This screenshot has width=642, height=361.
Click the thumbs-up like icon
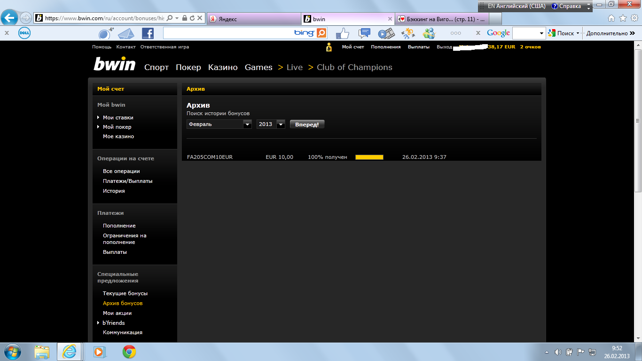pyautogui.click(x=343, y=33)
